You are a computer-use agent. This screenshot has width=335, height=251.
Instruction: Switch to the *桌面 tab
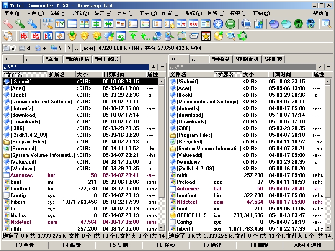click(x=52, y=59)
